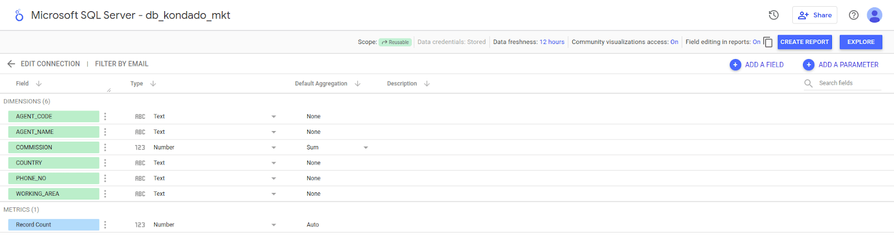Click the search fields magnifier icon

809,84
